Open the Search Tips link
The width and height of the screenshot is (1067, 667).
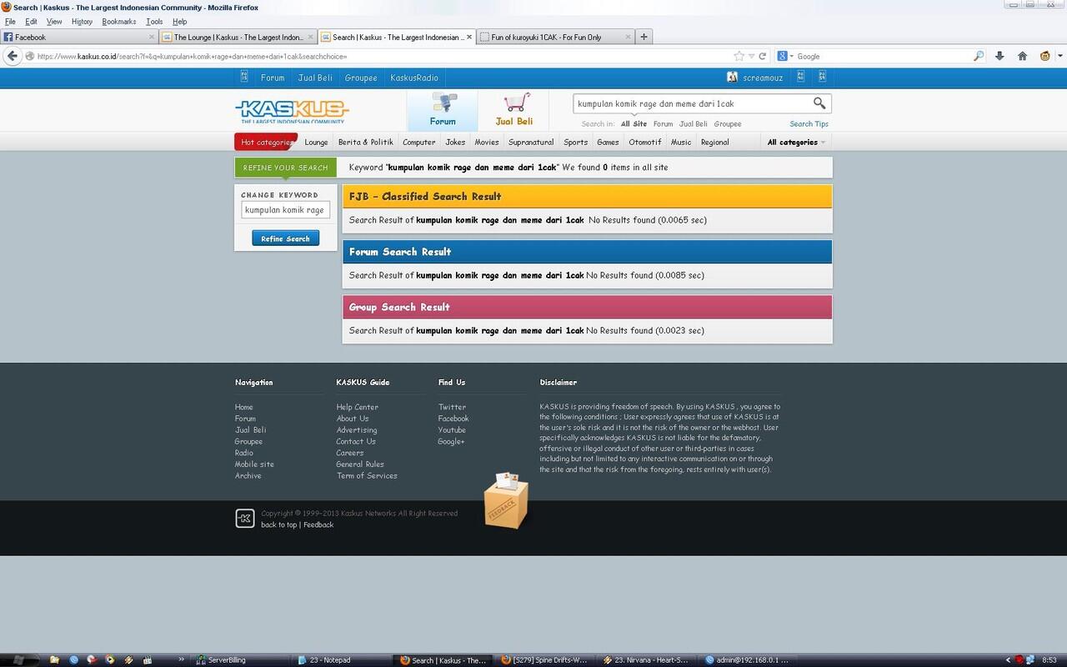click(x=809, y=123)
